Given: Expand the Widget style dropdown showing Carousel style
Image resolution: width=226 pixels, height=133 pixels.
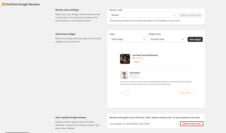Looking at the screenshot, I should point(167,39).
